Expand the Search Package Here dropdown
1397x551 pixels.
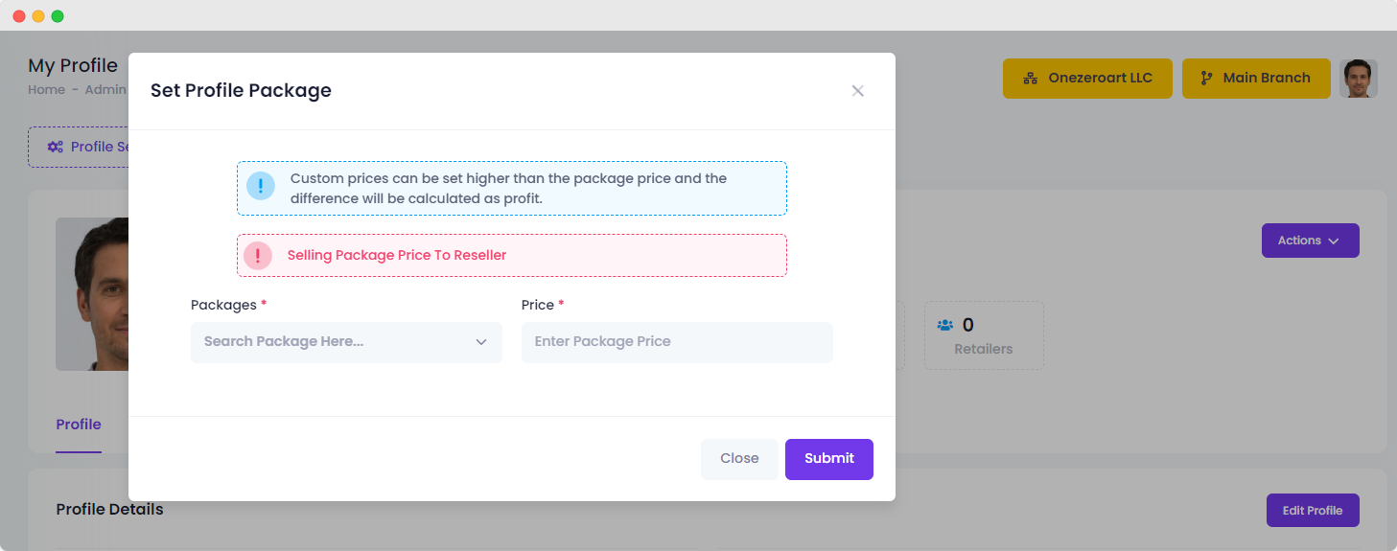tap(346, 342)
